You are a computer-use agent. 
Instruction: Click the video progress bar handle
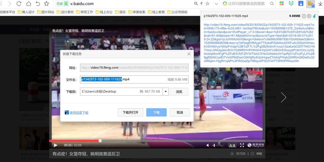(x=100, y=140)
